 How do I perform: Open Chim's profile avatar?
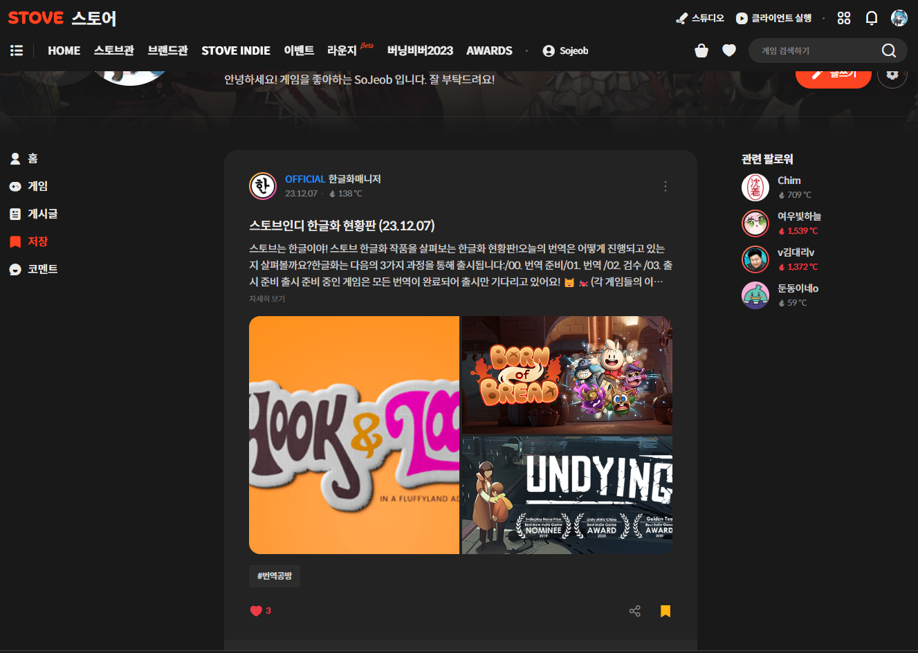pos(755,187)
